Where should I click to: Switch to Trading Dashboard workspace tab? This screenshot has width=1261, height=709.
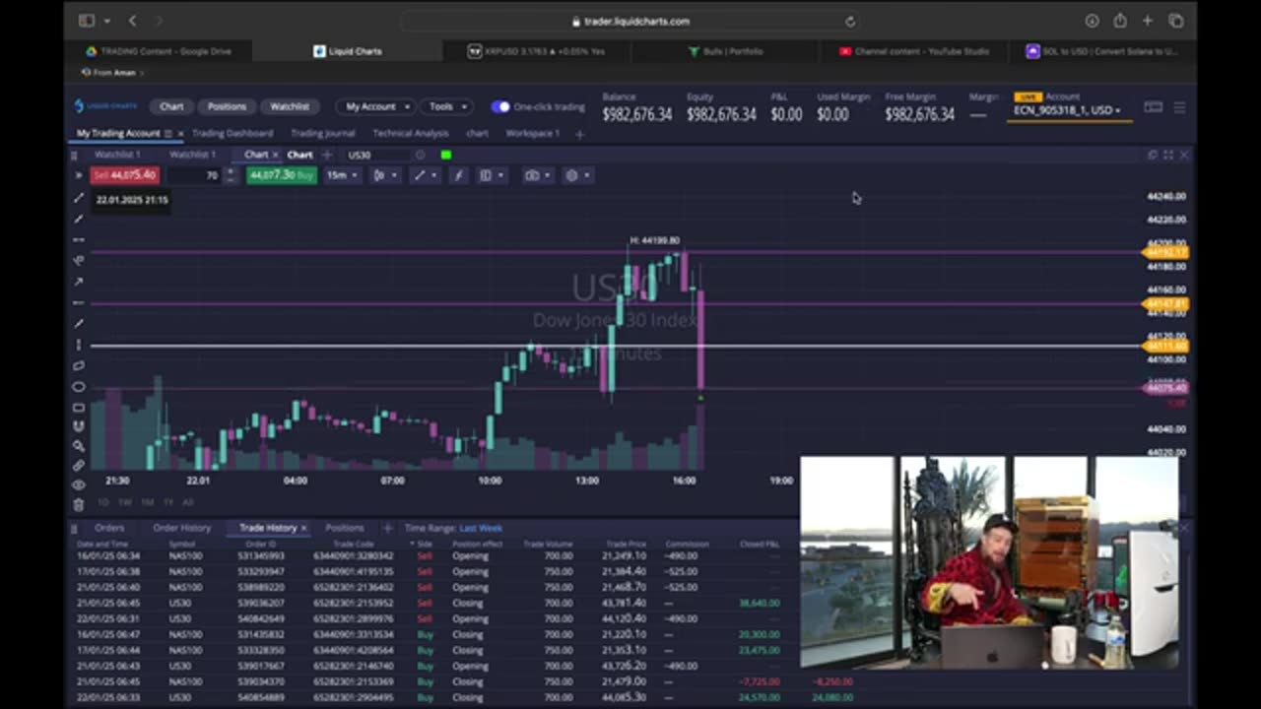coord(232,133)
